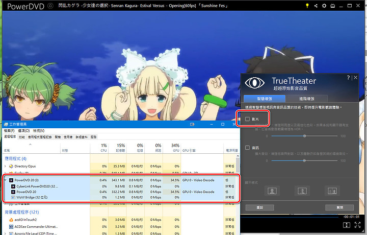Select the middle split-compare display mode icon
The width and height of the screenshot is (367, 235).
[302, 191]
